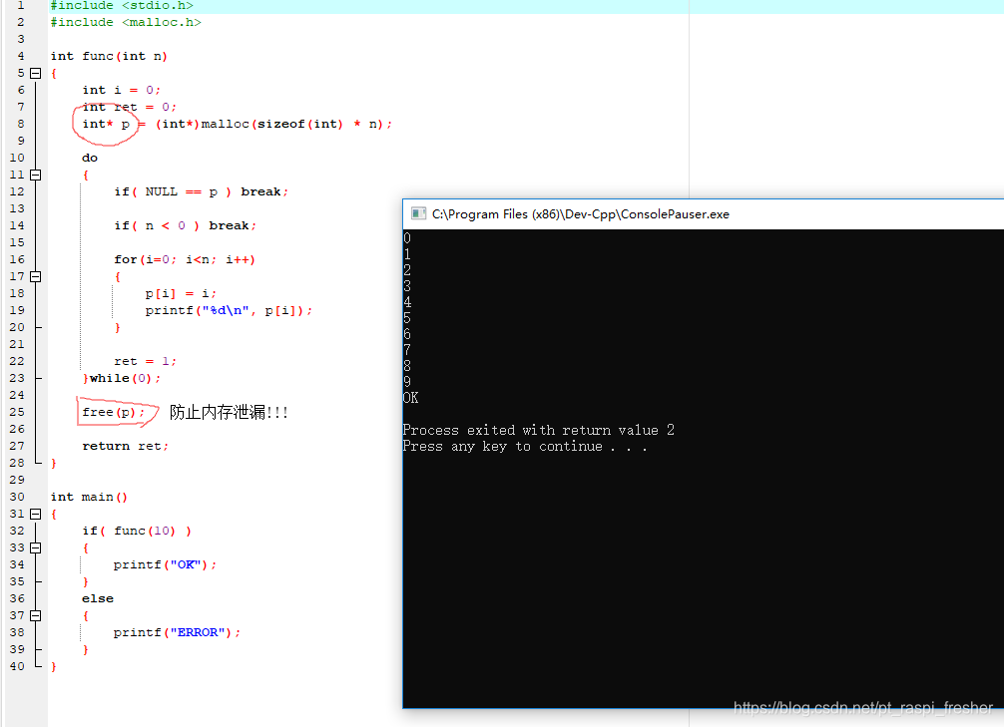The height and width of the screenshot is (727, 1004).
Task: Click the 'if( n < 0 ) break;' line
Action: (185, 226)
